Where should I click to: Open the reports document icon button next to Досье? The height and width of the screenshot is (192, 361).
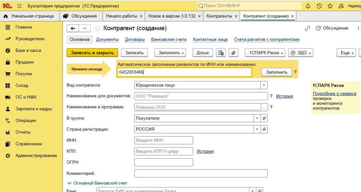[x=221, y=53]
